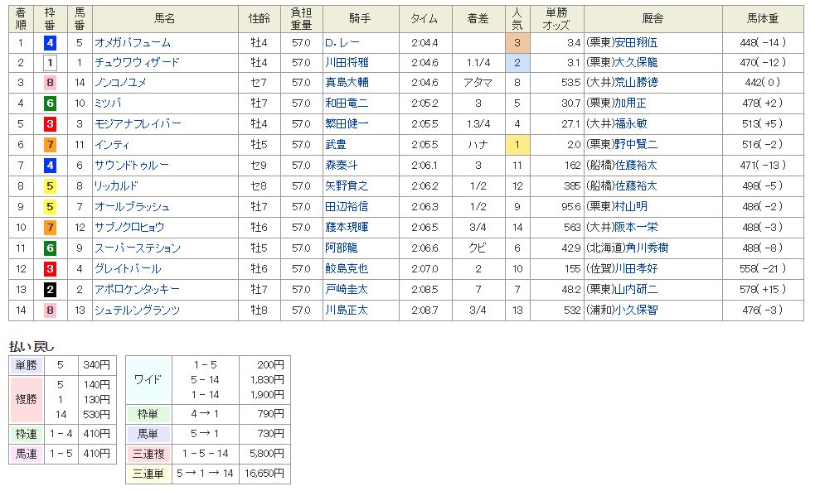Click the 馬単 payout label
This screenshot has height=491, width=820.
(148, 434)
